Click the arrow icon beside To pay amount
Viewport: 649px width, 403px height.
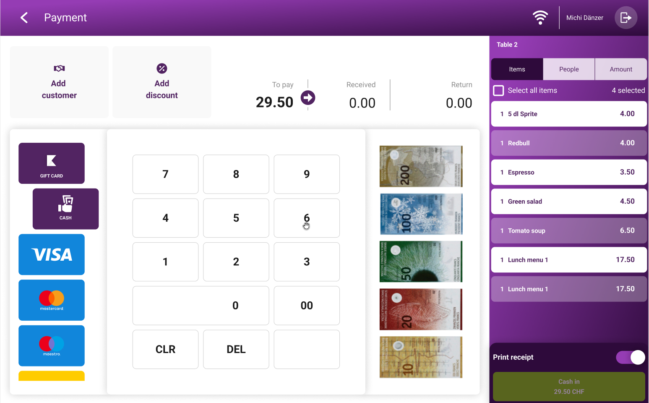[308, 98]
